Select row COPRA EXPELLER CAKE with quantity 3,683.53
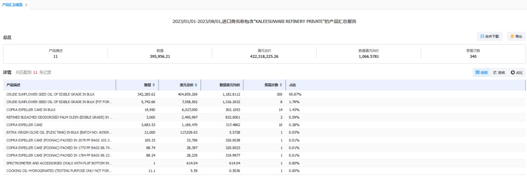The image size is (527, 177). tap(264, 124)
